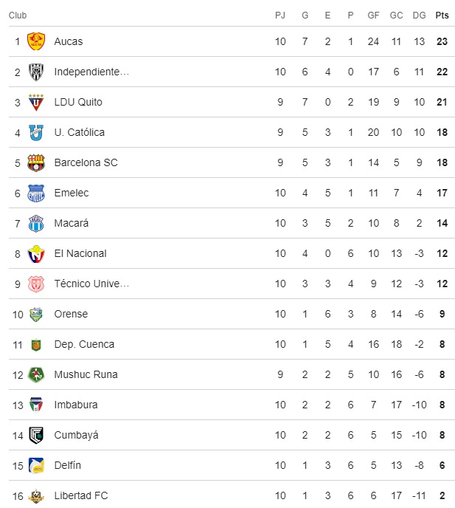Click the Barcelona SC crest icon
Screen dimensions: 455x508
coord(36,162)
